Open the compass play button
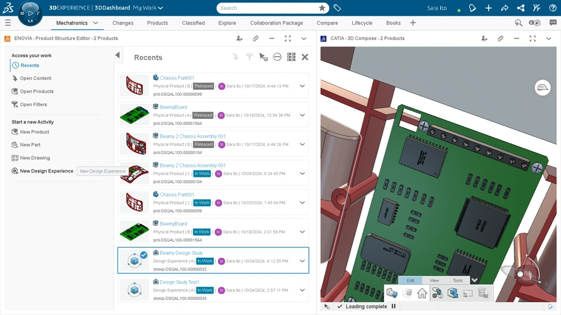The image size is (561, 315). [30, 13]
